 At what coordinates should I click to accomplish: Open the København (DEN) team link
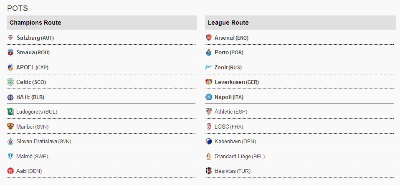tap(235, 141)
